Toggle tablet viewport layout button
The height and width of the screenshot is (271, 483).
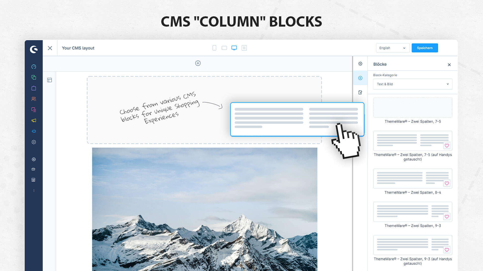coord(224,48)
